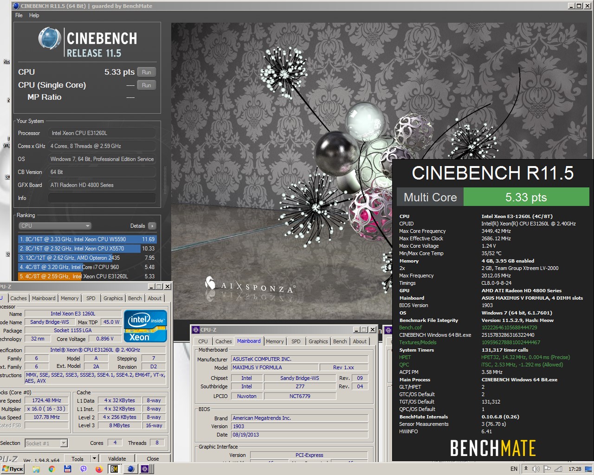The width and height of the screenshot is (594, 475).
Task: Run the CPU multi-core benchmark
Action: coord(147,72)
